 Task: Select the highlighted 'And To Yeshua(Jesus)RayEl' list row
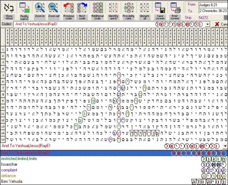click(x=114, y=153)
